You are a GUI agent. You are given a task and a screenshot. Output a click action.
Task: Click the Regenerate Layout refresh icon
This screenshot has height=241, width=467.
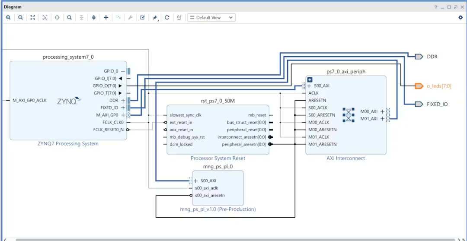(x=167, y=18)
